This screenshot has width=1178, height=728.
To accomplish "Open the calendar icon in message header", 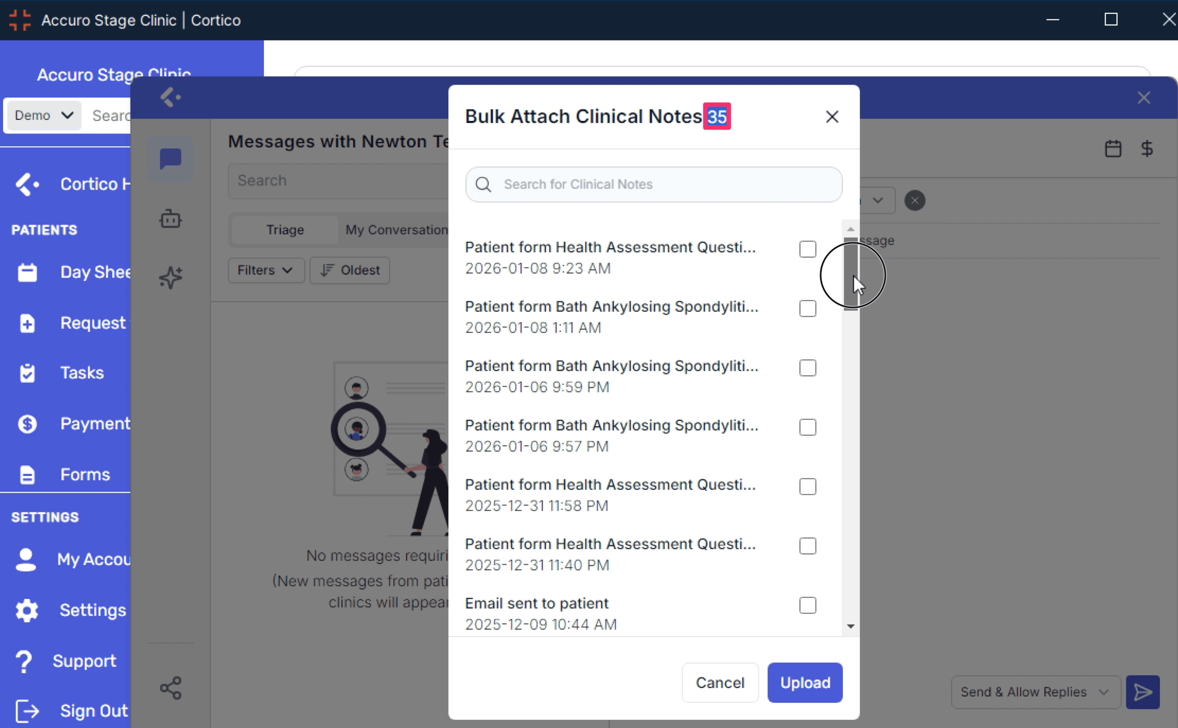I will click(1113, 148).
